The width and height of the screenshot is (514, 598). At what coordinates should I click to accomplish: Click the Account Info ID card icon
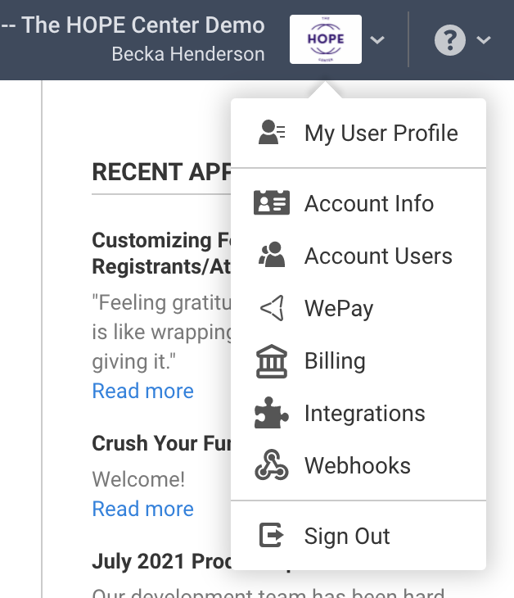pyautogui.click(x=271, y=203)
